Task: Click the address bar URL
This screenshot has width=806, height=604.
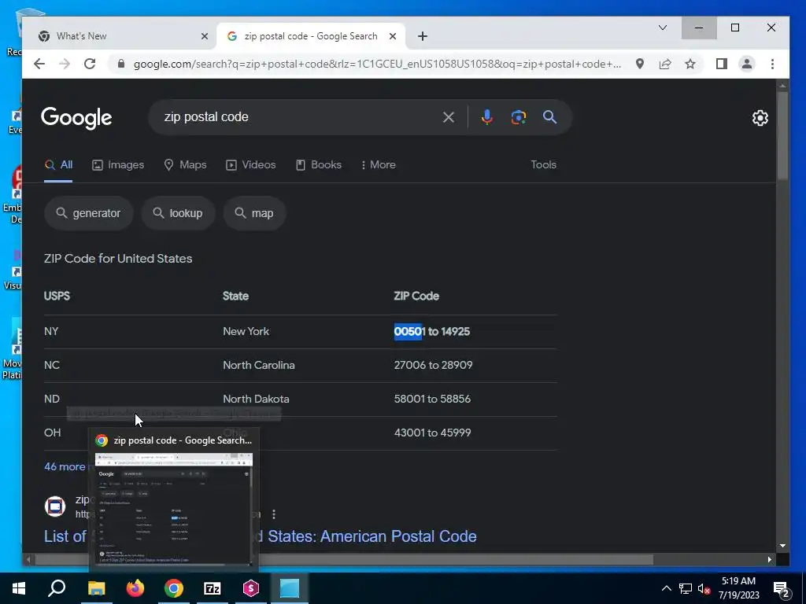Action: tap(377, 64)
